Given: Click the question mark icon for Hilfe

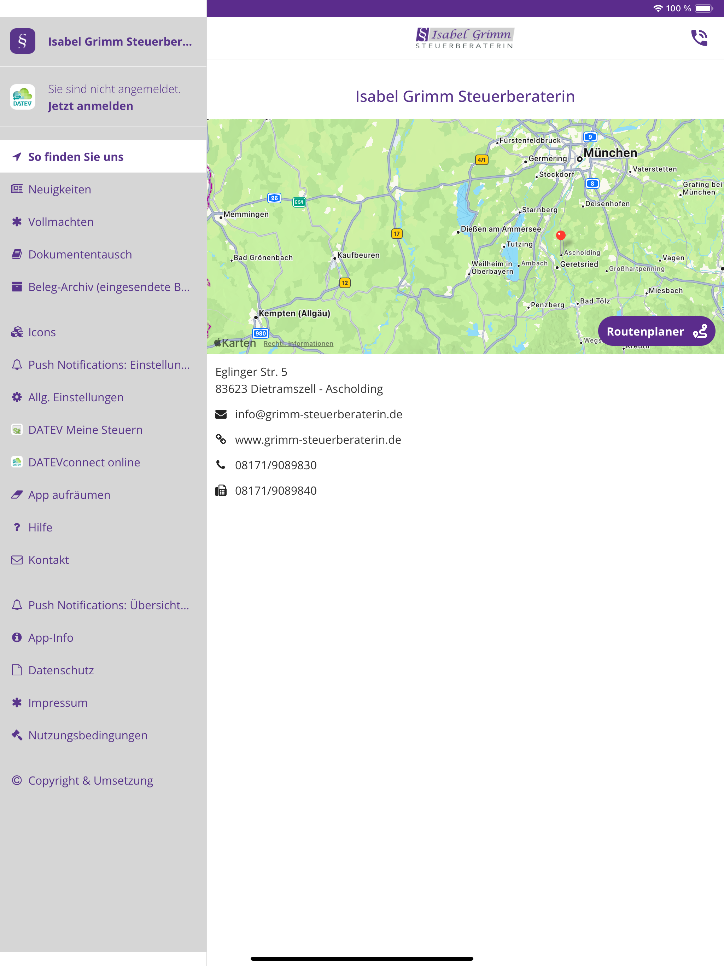Looking at the screenshot, I should click(17, 528).
